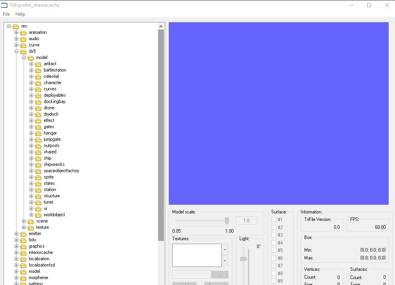
Task: Click the deployables folder icon
Action: click(38, 96)
